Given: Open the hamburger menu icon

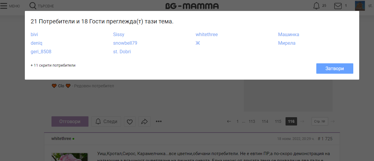Looking at the screenshot, I should pyautogui.click(x=4, y=6).
